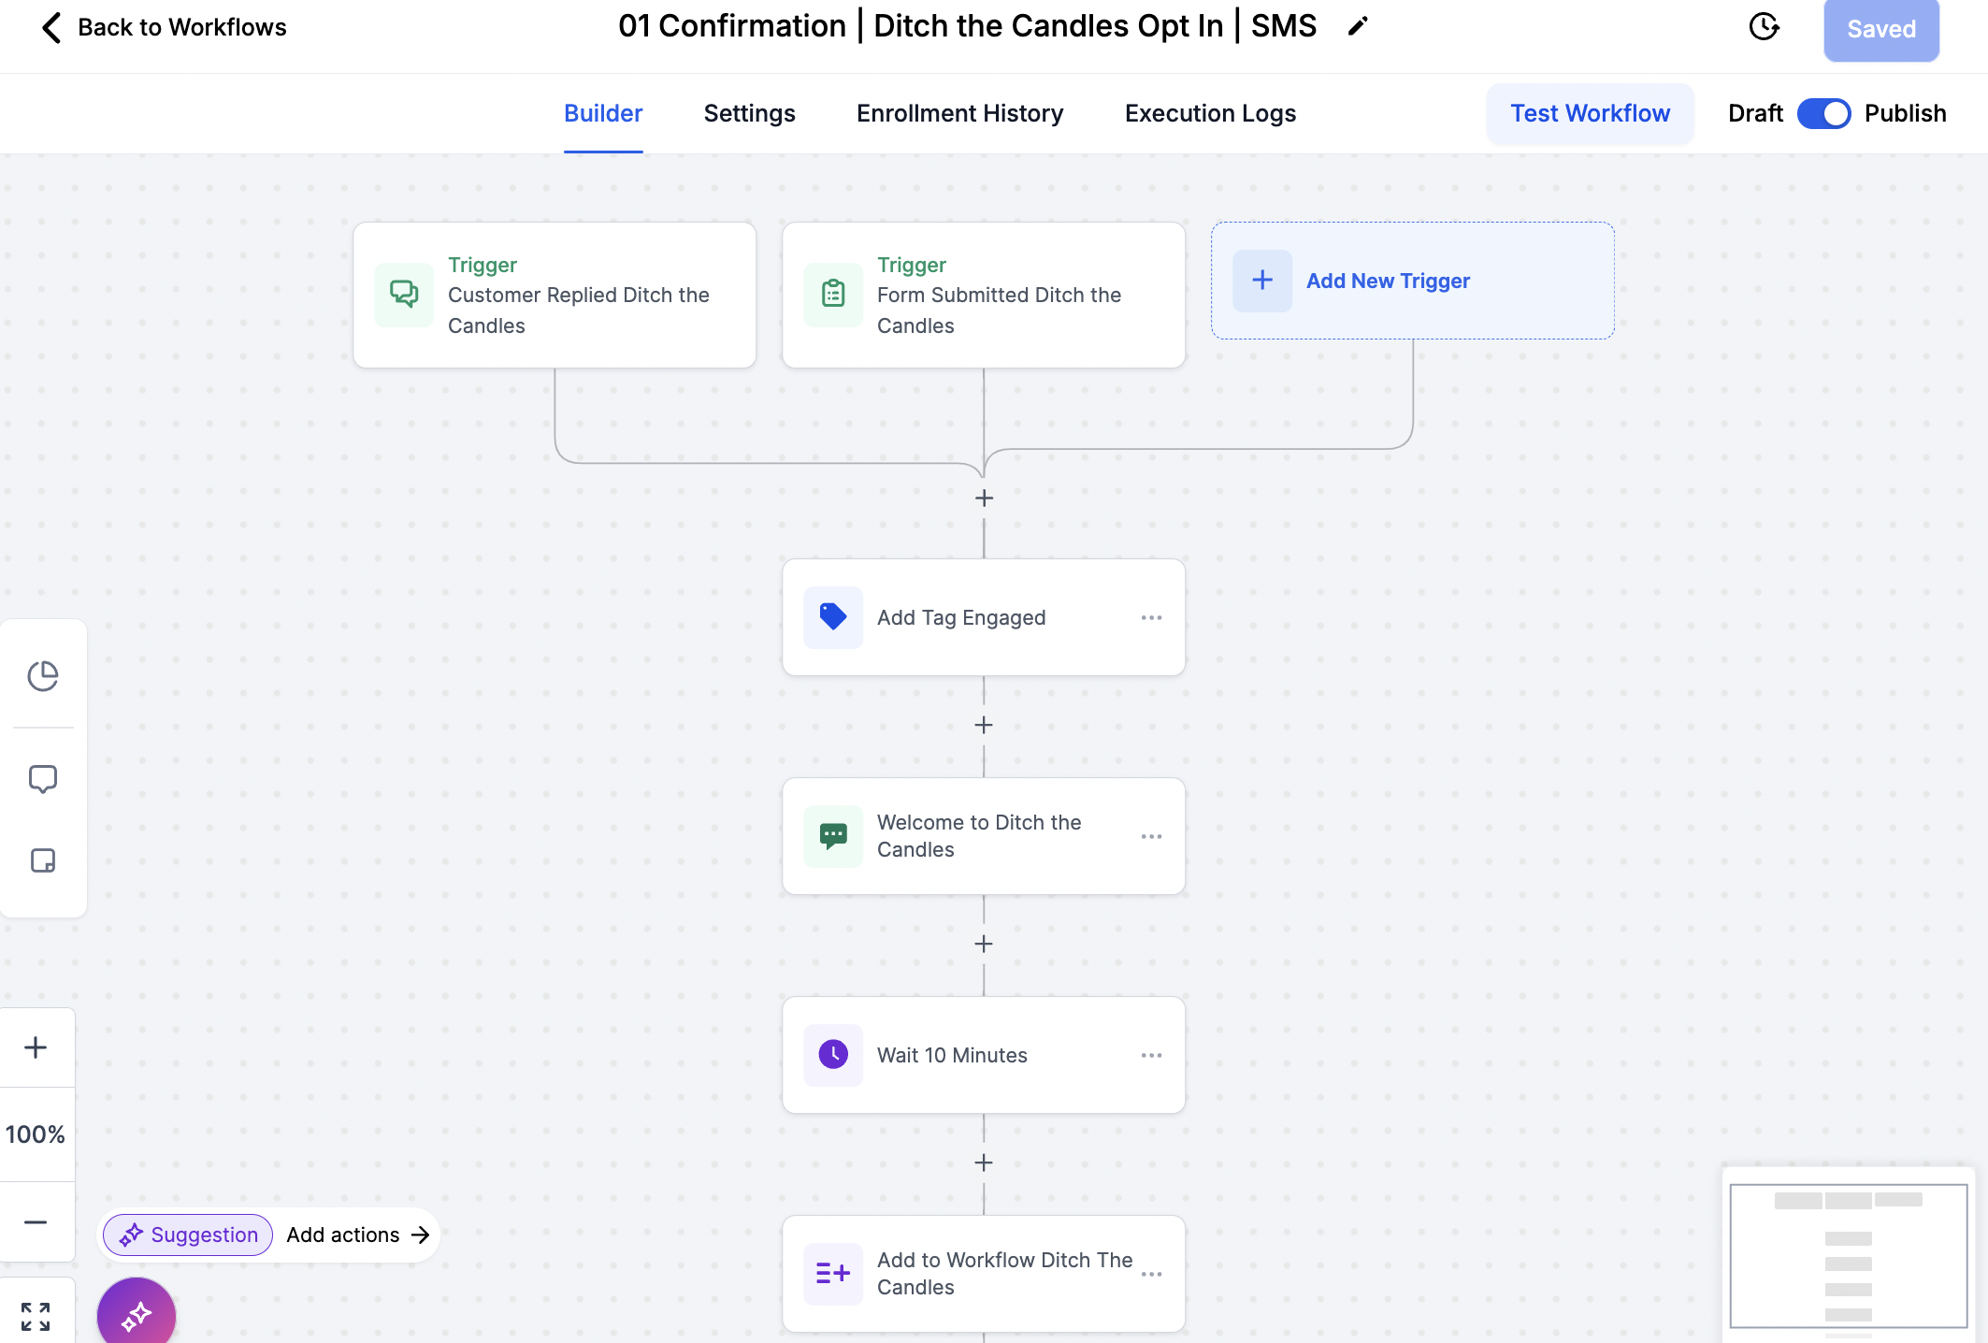This screenshot has width=1988, height=1343.
Task: Add action below the triggers
Action: [x=984, y=498]
